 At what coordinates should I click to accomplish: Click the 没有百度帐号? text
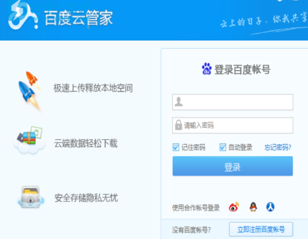[191, 230]
